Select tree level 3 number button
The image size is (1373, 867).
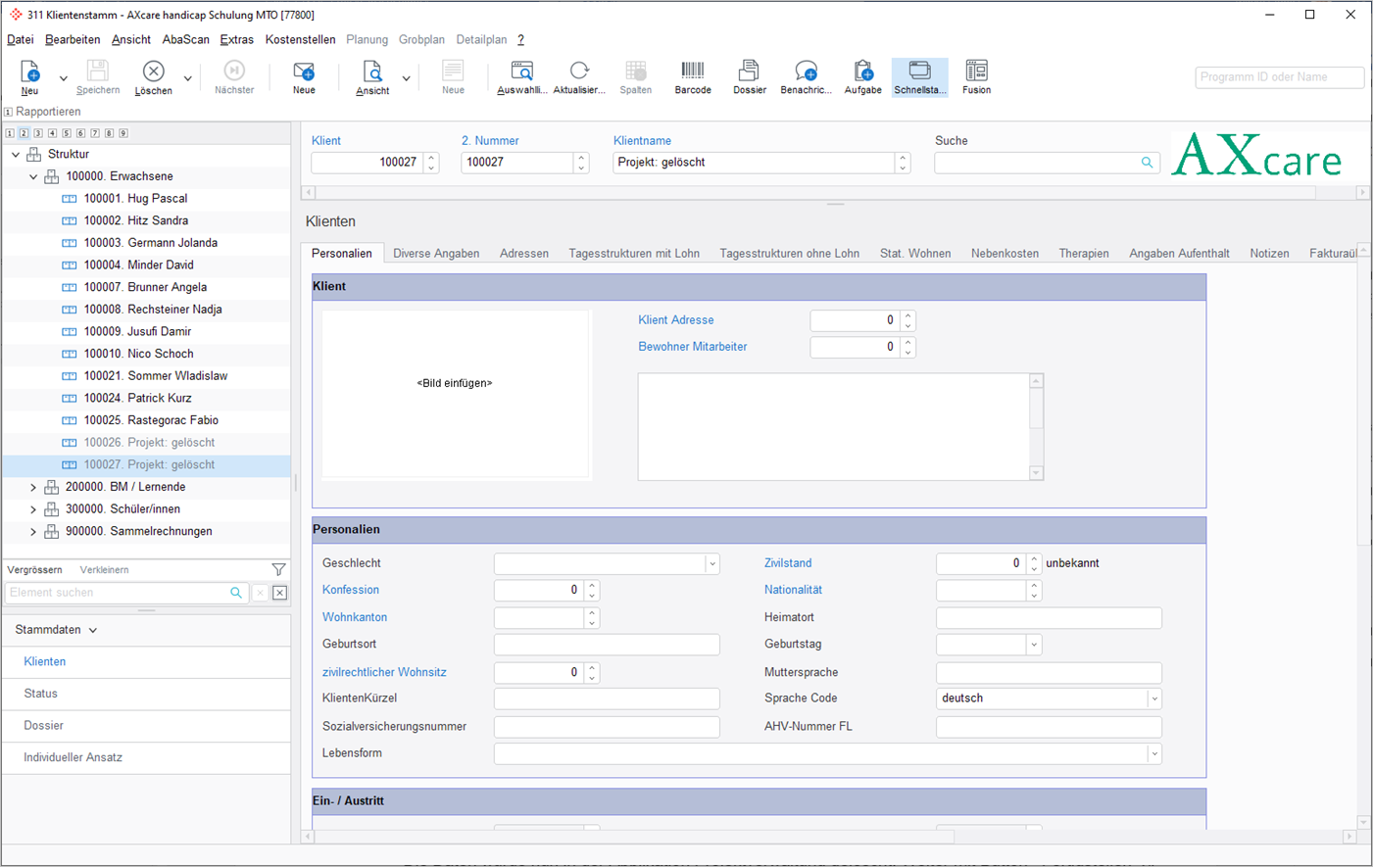[x=38, y=133]
